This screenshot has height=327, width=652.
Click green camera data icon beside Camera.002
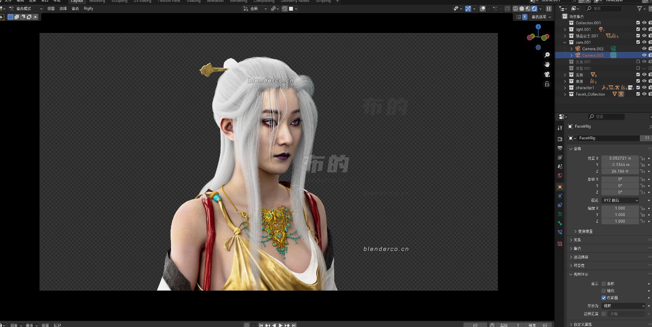(614, 49)
